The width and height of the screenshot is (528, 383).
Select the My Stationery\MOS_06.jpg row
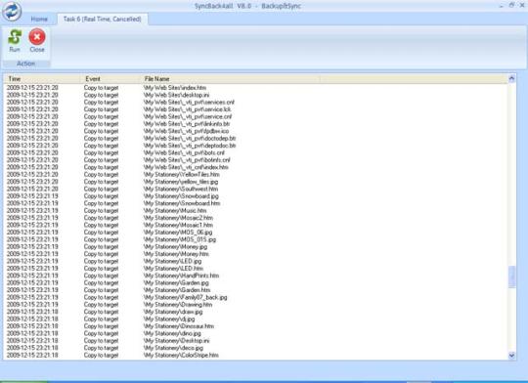(255, 233)
